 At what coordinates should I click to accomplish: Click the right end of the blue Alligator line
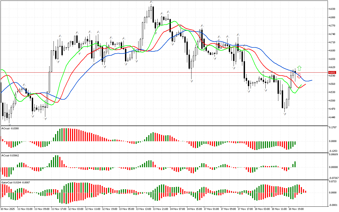(x=312, y=80)
